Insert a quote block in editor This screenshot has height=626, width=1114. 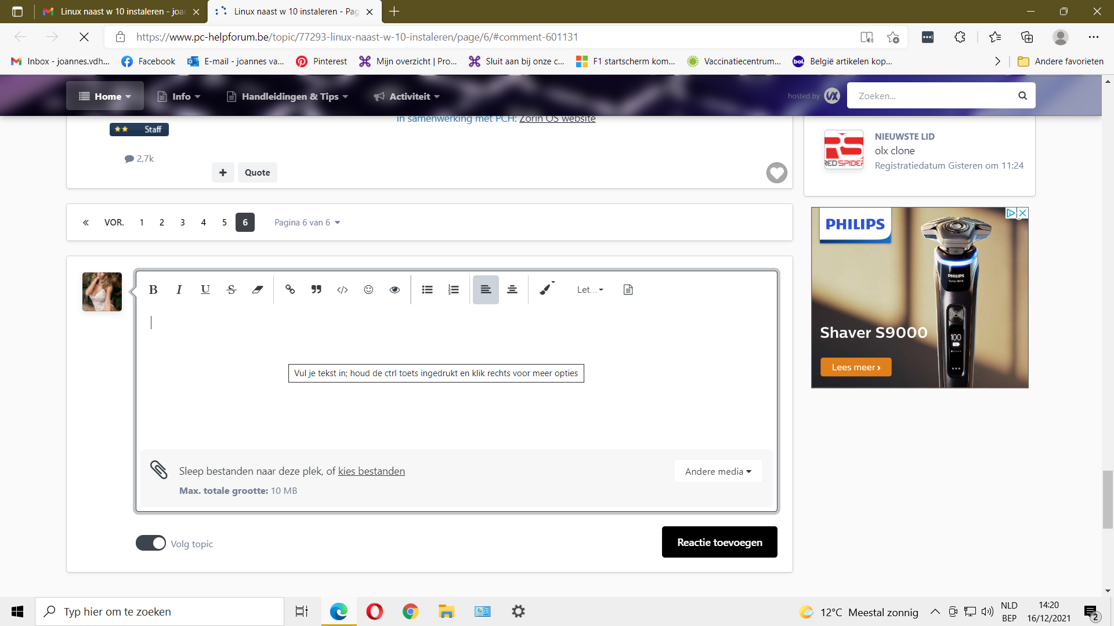(316, 290)
